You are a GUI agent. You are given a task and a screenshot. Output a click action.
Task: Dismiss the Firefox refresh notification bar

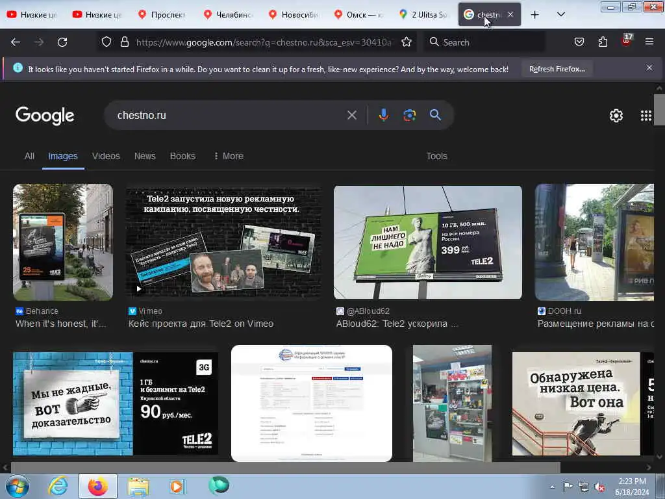649,68
